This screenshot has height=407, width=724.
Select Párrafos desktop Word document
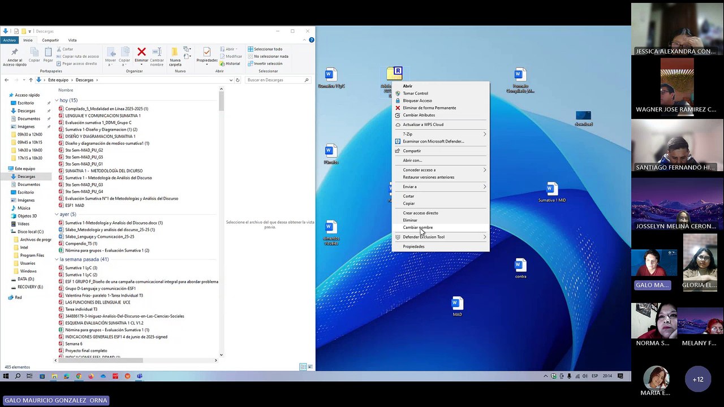331,154
